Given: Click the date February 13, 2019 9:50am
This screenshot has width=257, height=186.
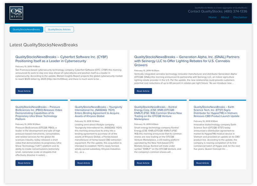Looking at the screenshot, I should click(x=206, y=121).
